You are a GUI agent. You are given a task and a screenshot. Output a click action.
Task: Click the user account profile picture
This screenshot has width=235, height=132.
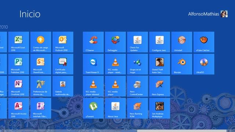coord(224,14)
